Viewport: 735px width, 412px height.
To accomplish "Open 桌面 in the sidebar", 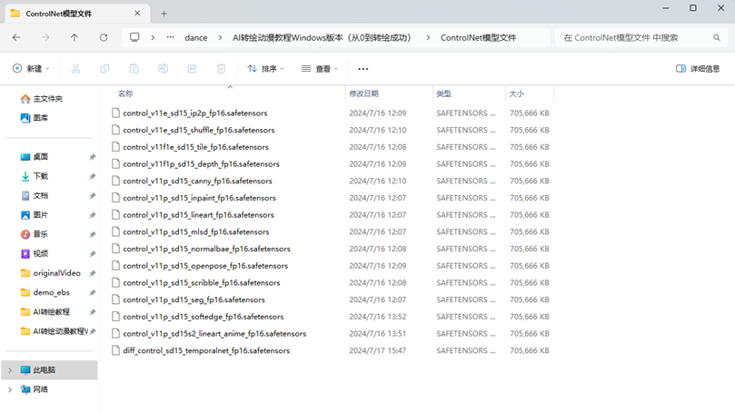I will [x=35, y=157].
